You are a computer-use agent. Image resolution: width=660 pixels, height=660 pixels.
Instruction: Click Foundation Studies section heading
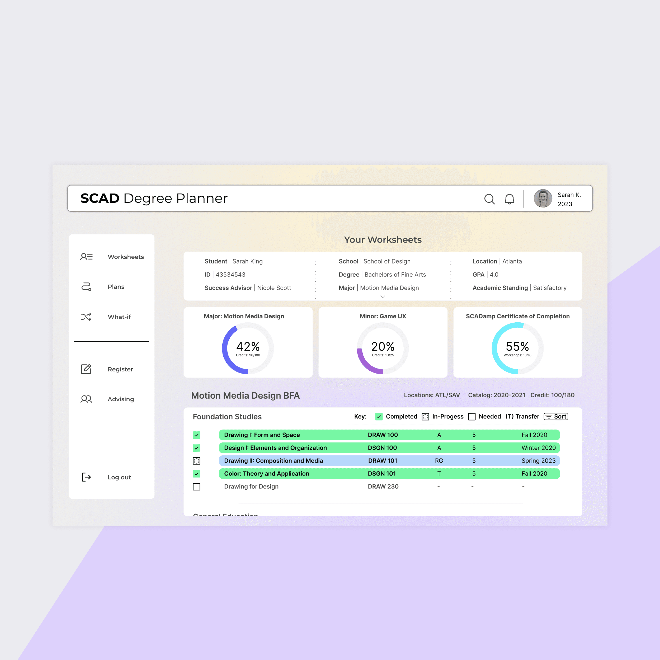[227, 417]
